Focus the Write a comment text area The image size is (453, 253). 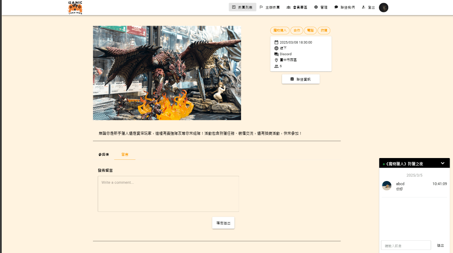(x=168, y=194)
